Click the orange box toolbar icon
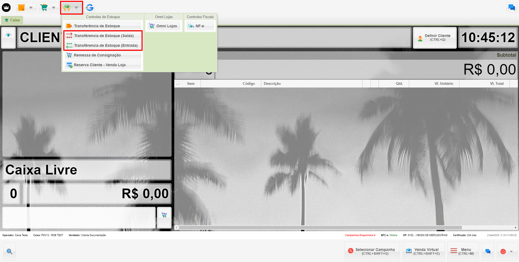 21,8
